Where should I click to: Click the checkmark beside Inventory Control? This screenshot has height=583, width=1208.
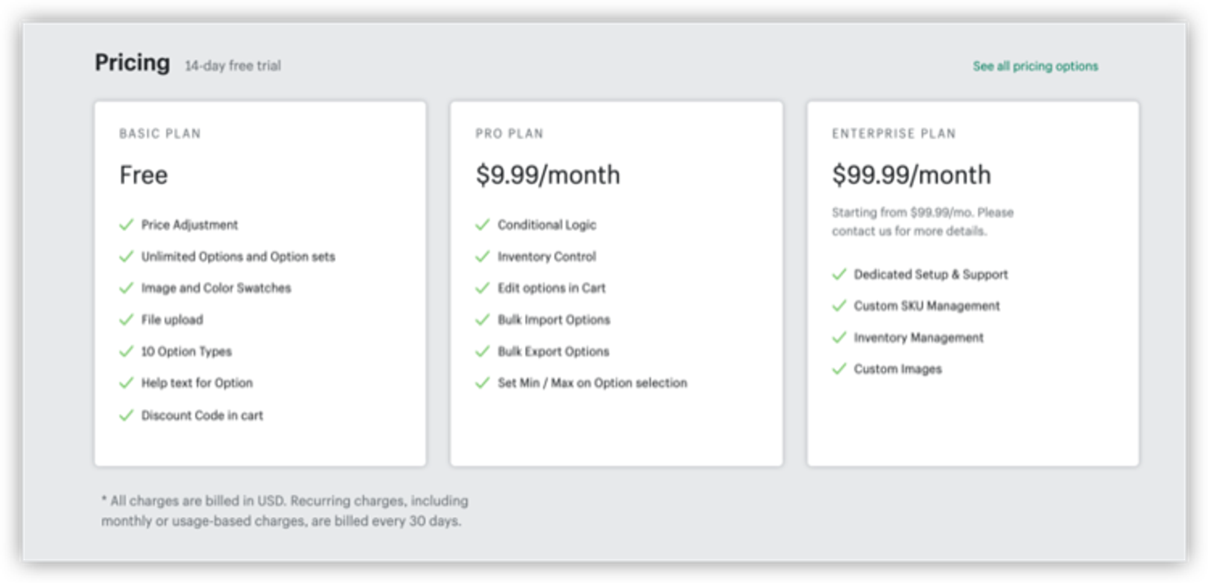[482, 257]
